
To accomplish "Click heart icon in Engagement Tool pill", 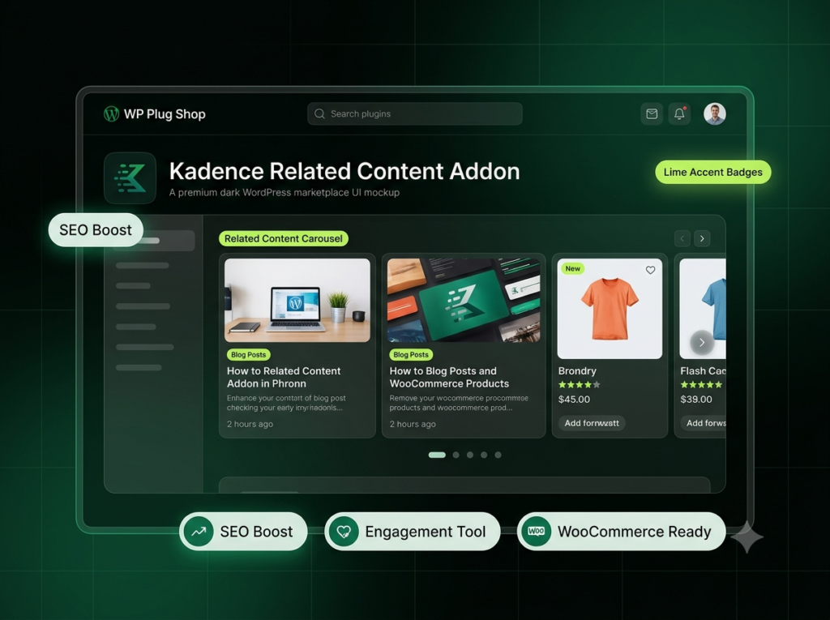I will (344, 532).
